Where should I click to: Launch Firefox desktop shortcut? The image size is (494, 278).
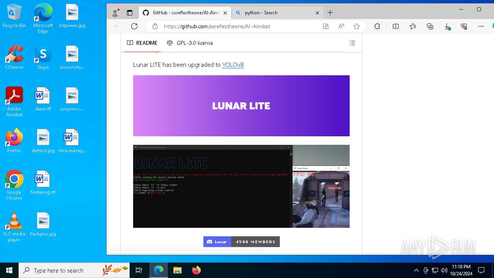14,141
